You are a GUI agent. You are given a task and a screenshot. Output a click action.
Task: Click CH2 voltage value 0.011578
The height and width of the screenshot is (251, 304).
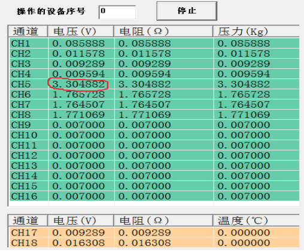pos(78,53)
